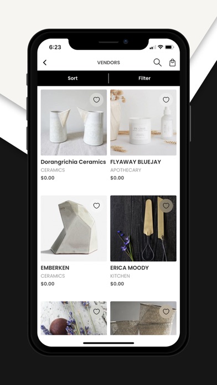217x385 pixels.
Task: Open EMBERKEN geometric vase thumbnail
Action: coord(74,228)
